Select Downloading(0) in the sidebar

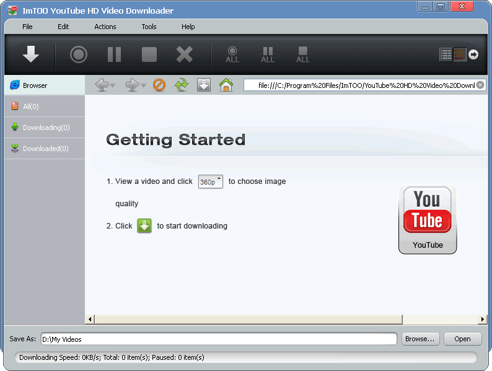45,128
